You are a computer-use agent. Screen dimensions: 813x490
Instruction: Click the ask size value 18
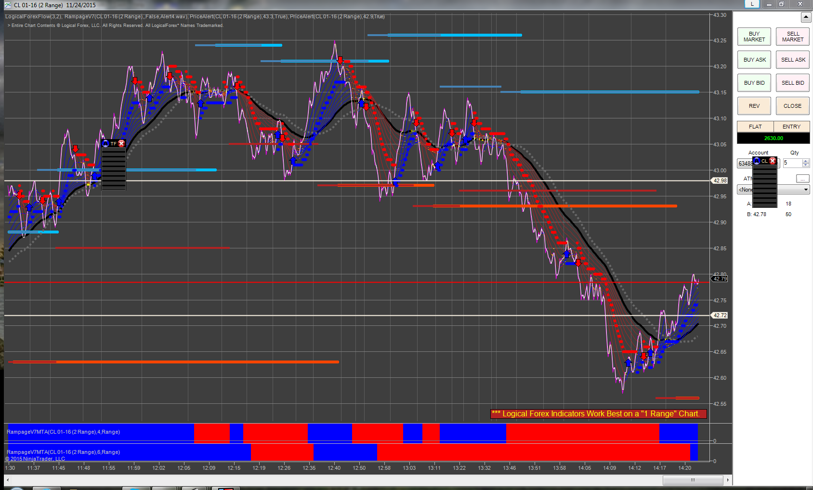pyautogui.click(x=788, y=204)
